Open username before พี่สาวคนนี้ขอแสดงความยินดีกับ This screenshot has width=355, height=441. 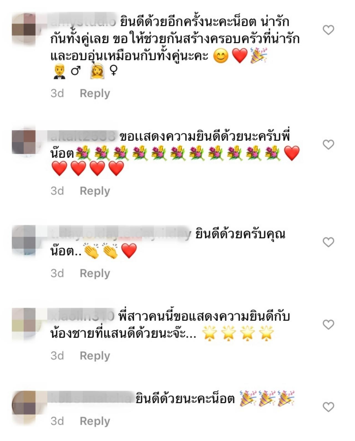click(x=82, y=316)
